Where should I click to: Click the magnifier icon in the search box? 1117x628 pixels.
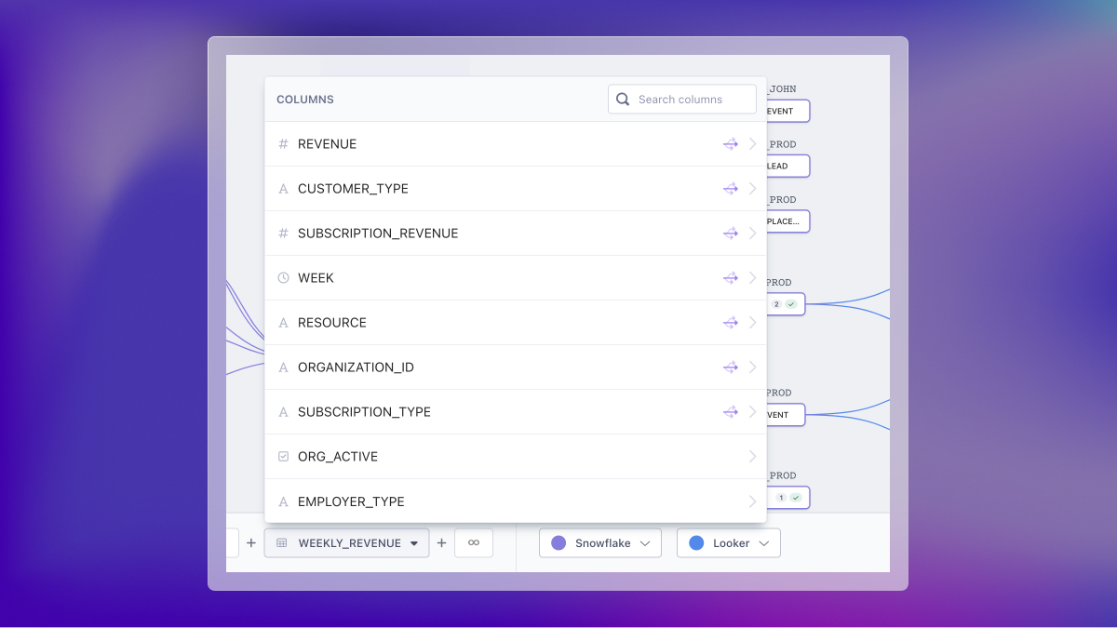click(x=622, y=99)
